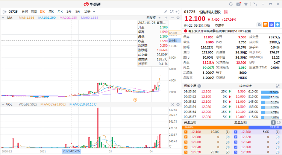Click the 11.15% volume distribution bar
The image size is (282, 155).
pyautogui.click(x=270, y=97)
